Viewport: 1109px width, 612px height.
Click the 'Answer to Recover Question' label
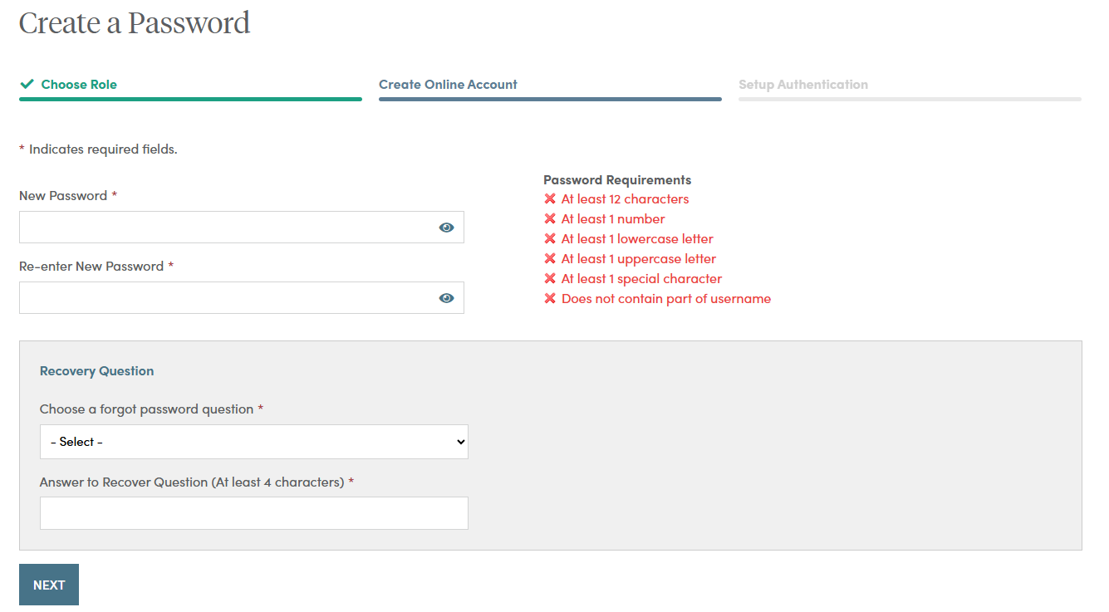pyautogui.click(x=197, y=482)
